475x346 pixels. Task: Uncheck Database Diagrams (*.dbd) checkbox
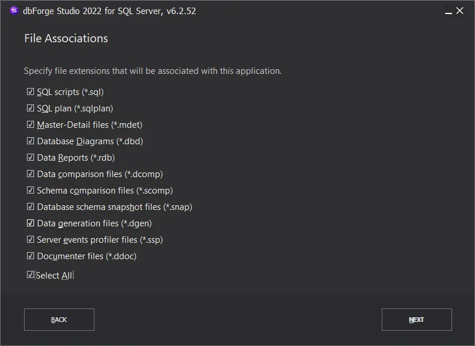[x=30, y=141]
